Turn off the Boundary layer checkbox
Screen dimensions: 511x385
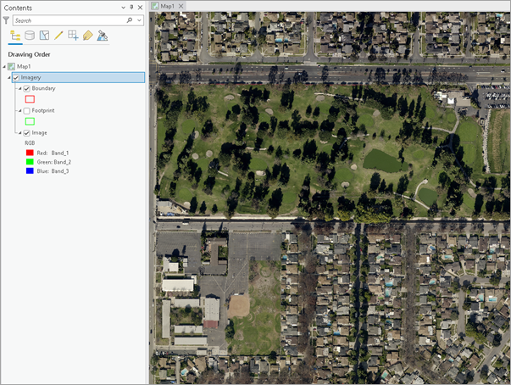[x=27, y=89]
